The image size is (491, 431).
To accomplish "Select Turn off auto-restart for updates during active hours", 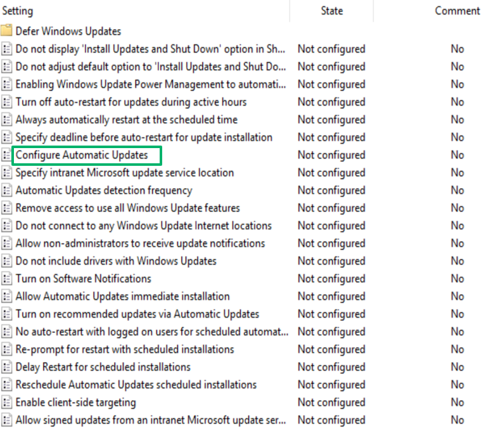I will tap(131, 102).
